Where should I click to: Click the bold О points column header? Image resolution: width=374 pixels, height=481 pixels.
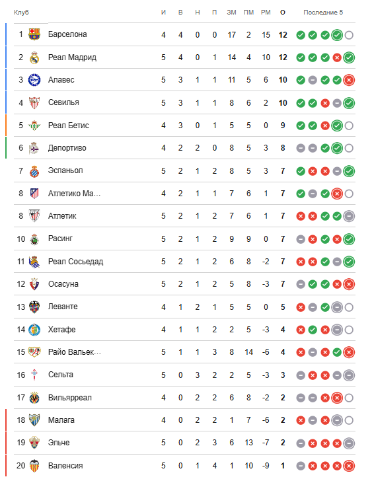(x=283, y=13)
